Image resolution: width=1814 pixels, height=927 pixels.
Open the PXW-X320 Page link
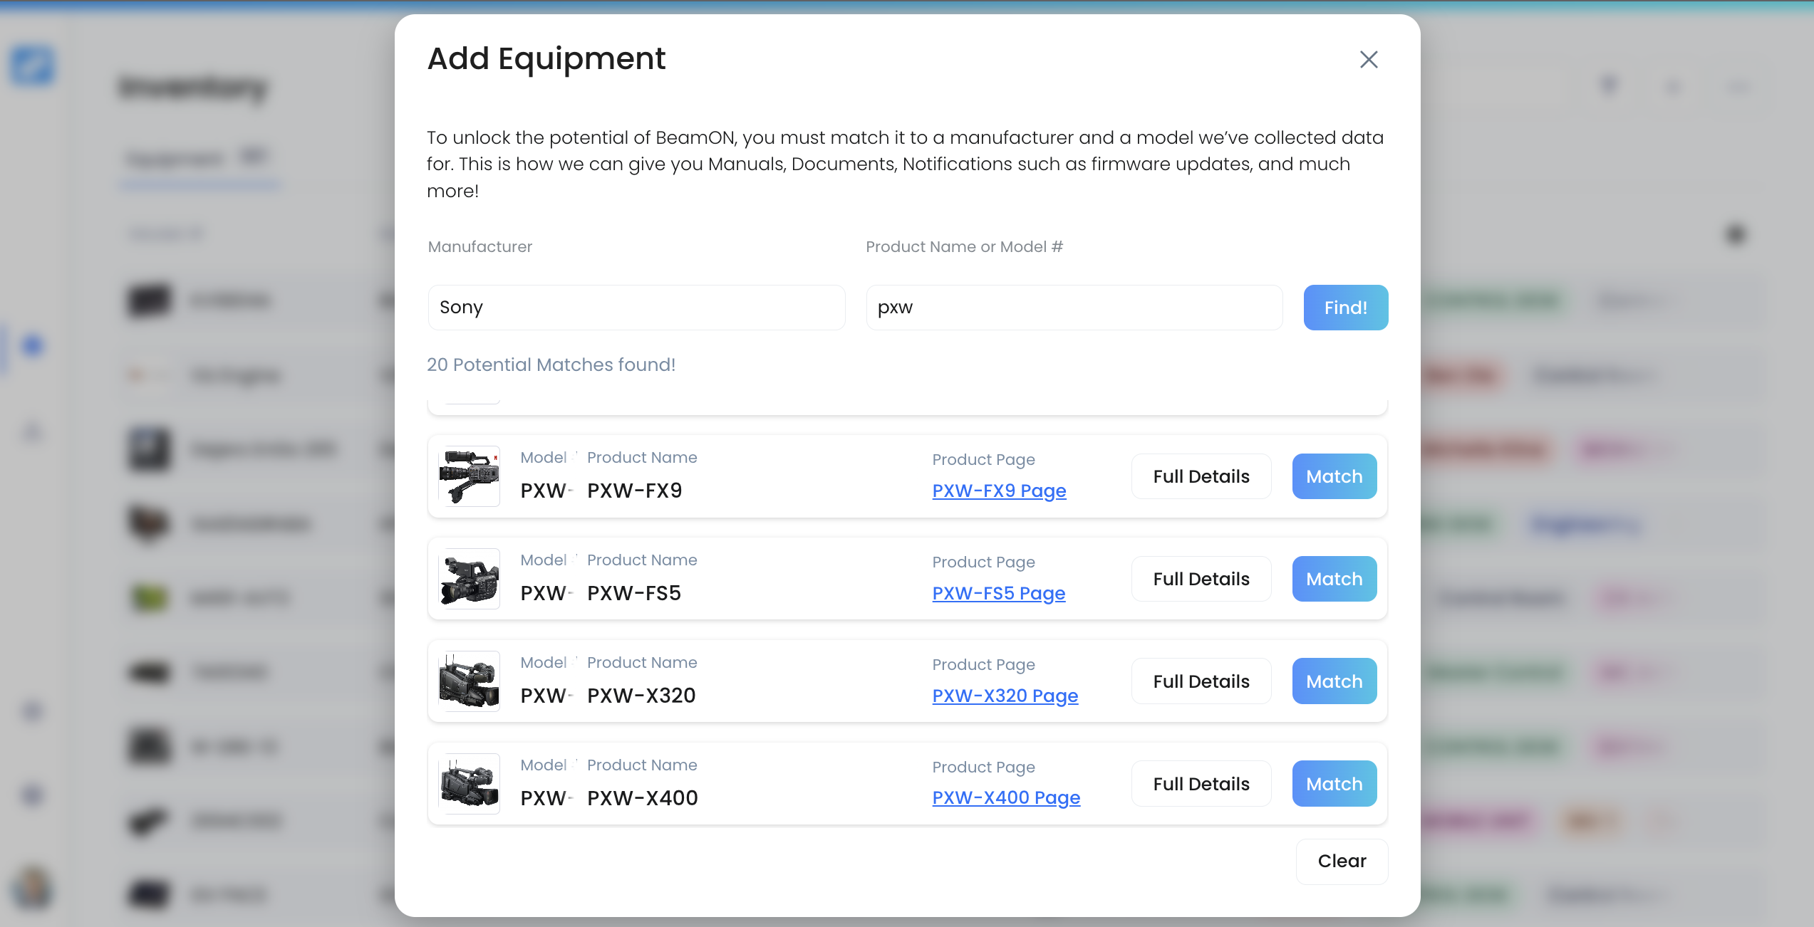click(1005, 696)
